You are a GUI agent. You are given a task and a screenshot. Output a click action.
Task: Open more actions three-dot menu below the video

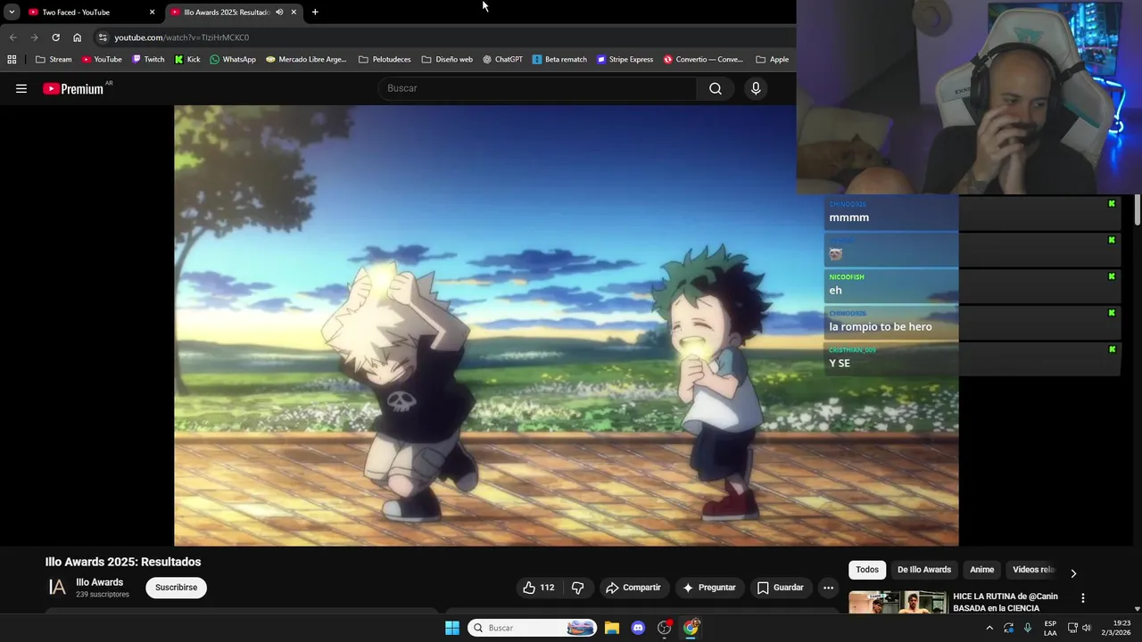click(x=828, y=588)
